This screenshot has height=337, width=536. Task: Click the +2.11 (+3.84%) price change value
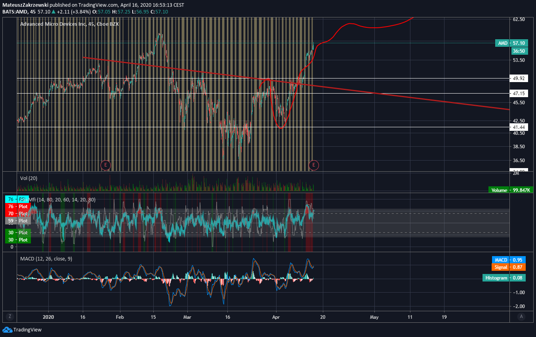click(x=74, y=12)
